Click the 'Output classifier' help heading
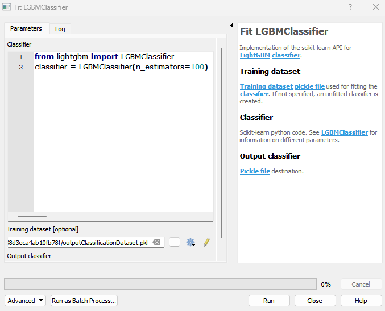 [x=270, y=156]
